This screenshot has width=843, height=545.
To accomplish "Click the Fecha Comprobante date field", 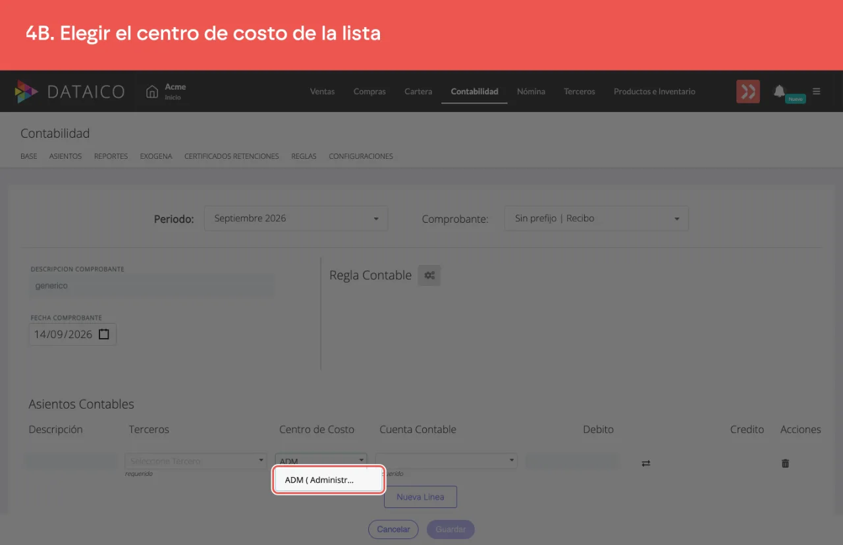I will (72, 334).
